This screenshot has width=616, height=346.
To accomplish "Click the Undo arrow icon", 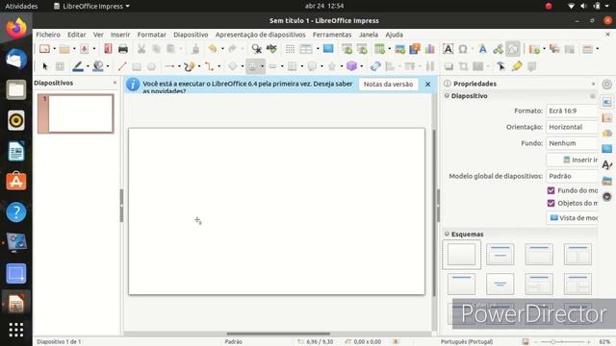I will [x=213, y=49].
